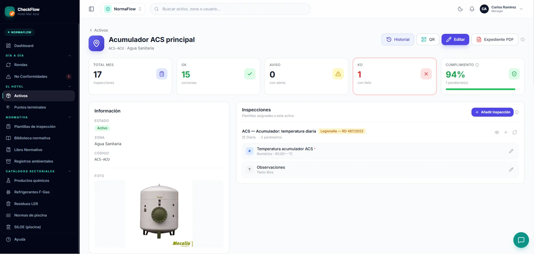Click the KO failures card
This screenshot has height=254, width=534.
click(395, 76)
